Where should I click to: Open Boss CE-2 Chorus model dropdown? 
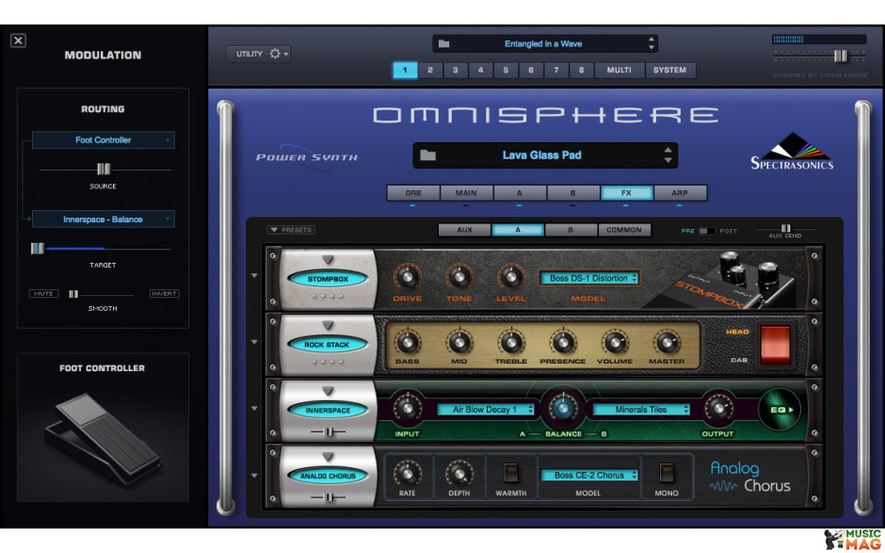point(589,475)
